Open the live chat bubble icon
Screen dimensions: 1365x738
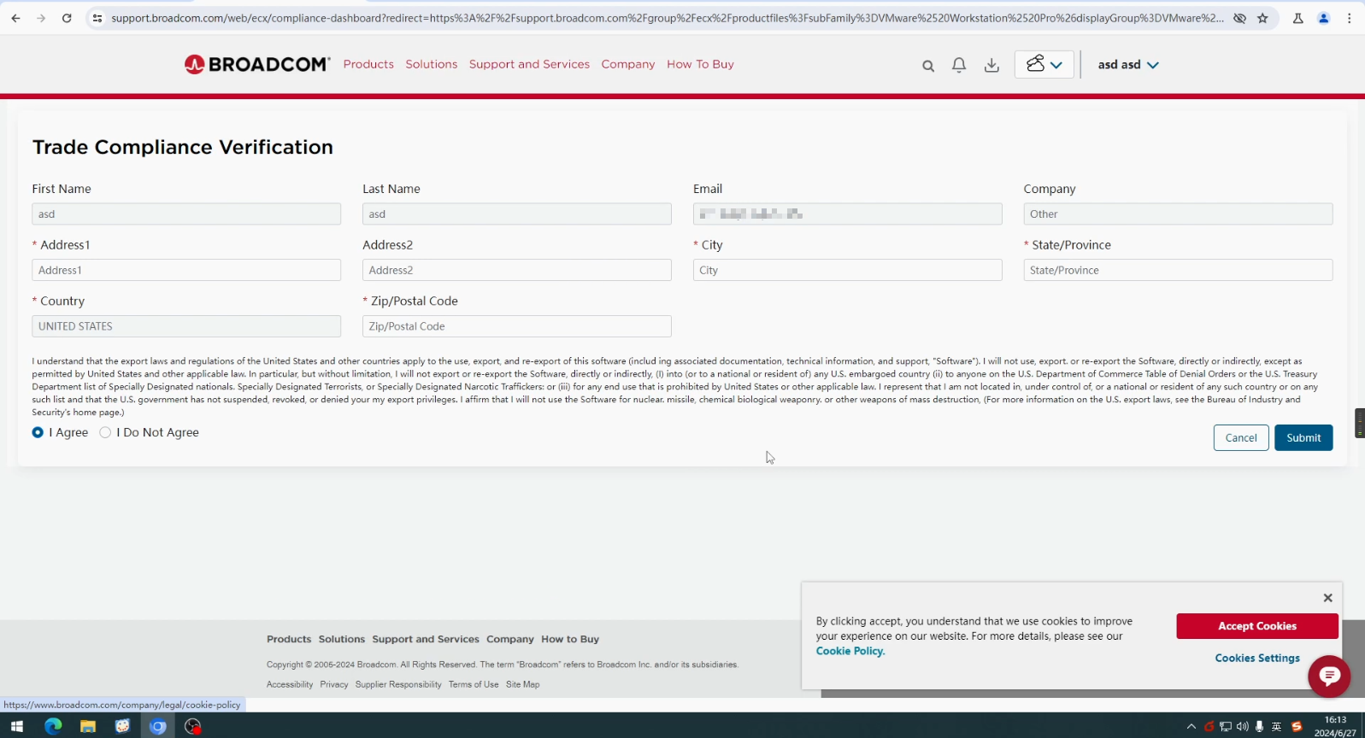click(x=1329, y=676)
